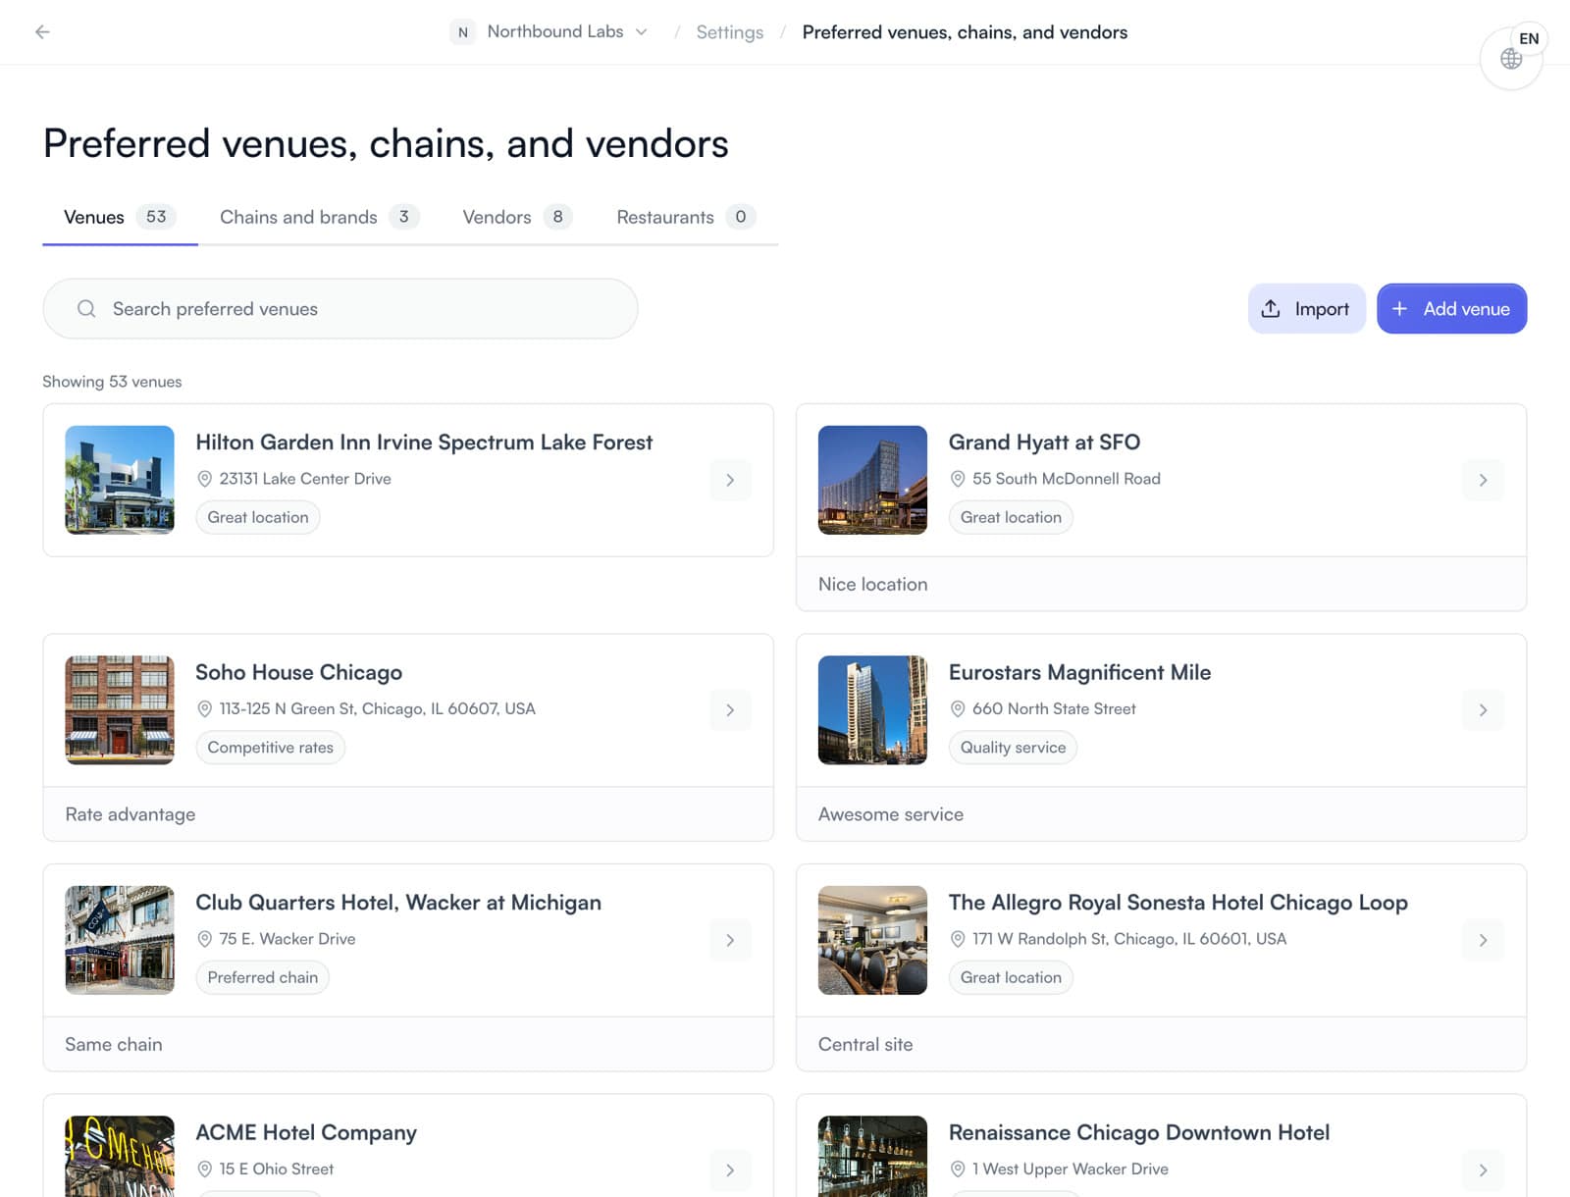Image resolution: width=1570 pixels, height=1197 pixels.
Task: Open Club Quarters Hotel chevron arrow
Action: click(x=730, y=940)
